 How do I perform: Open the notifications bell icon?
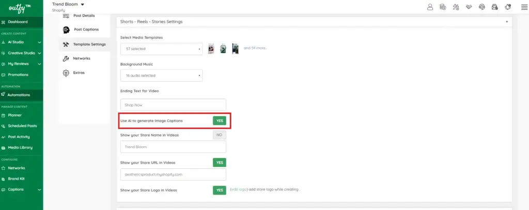coord(508,7)
